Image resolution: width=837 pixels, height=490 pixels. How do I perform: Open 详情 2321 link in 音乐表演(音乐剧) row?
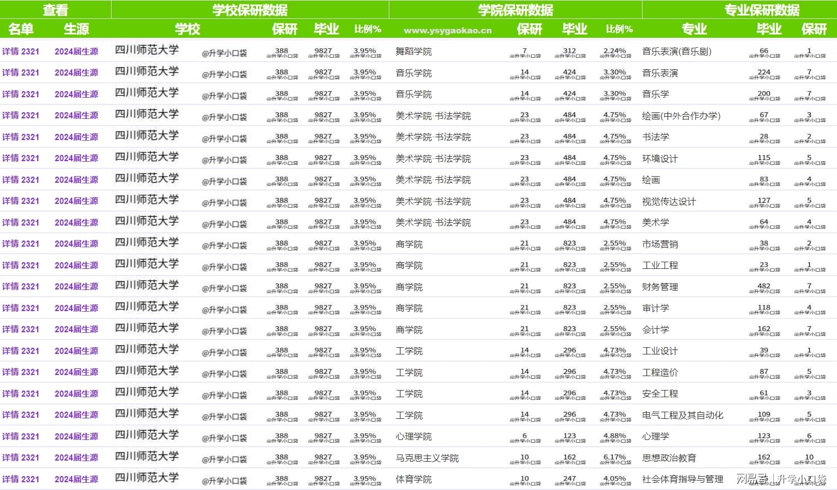[21, 52]
